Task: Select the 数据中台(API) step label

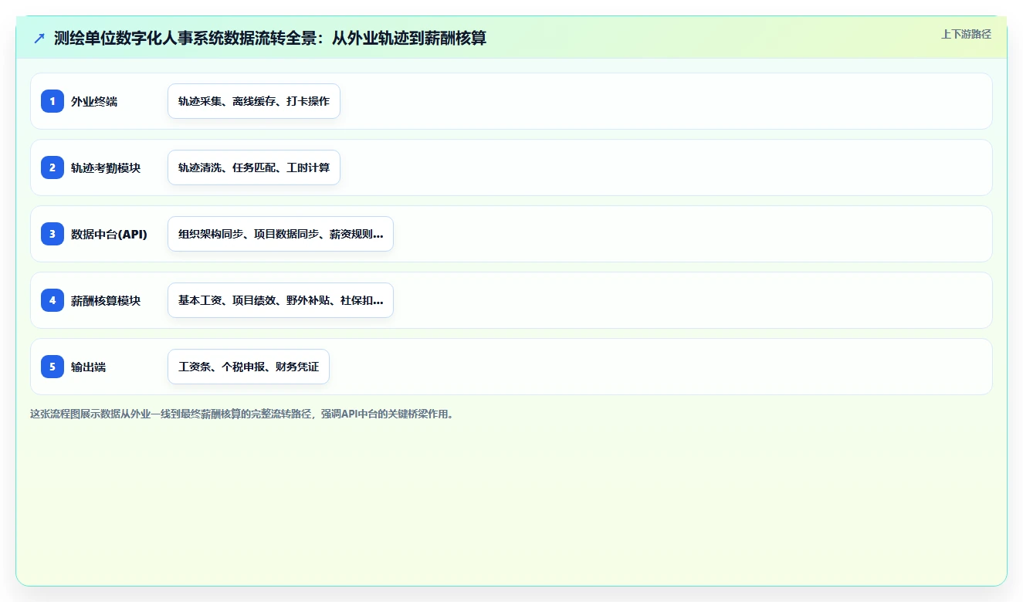Action: coord(109,234)
